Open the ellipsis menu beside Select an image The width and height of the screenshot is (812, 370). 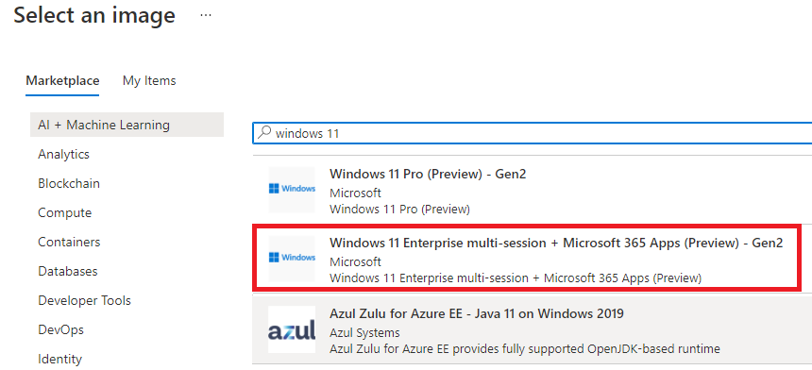coord(206,15)
